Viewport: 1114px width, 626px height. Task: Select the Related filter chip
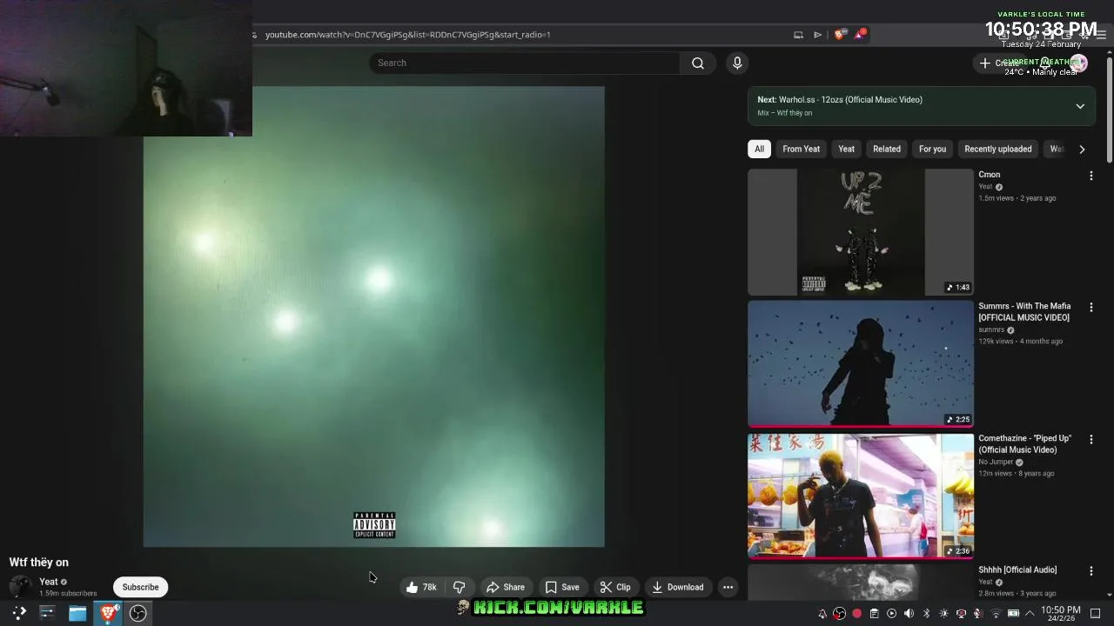887,149
